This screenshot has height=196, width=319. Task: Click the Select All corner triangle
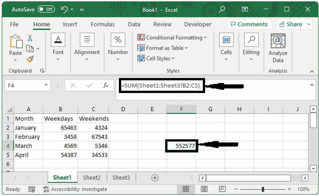(x=10, y=109)
